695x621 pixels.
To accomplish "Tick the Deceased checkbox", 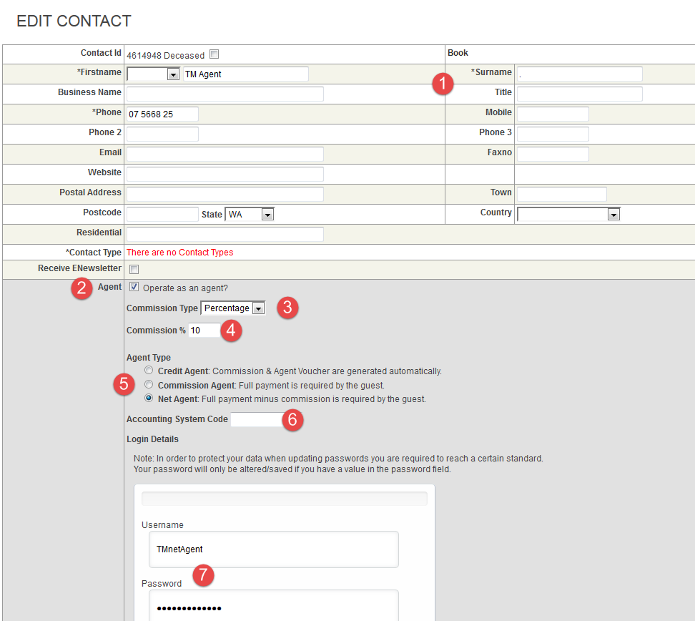I will pyautogui.click(x=214, y=54).
